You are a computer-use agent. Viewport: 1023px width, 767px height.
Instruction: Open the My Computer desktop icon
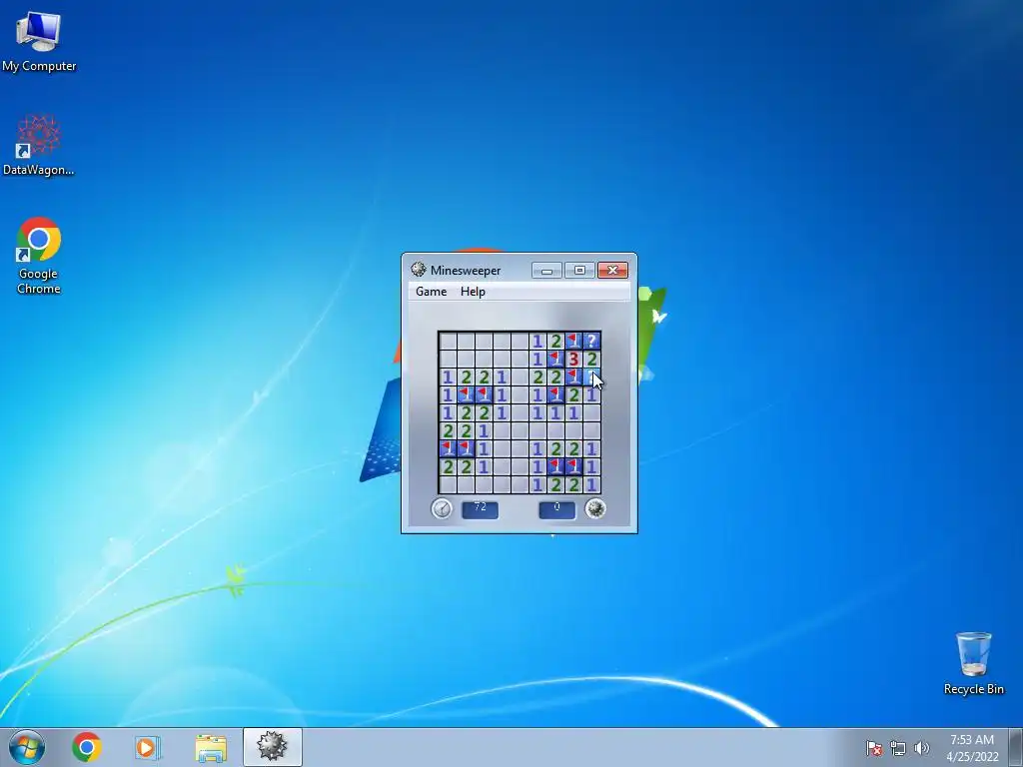tap(39, 41)
